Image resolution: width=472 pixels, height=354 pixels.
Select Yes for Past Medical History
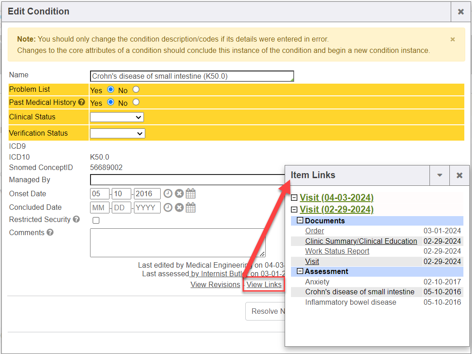tap(110, 102)
